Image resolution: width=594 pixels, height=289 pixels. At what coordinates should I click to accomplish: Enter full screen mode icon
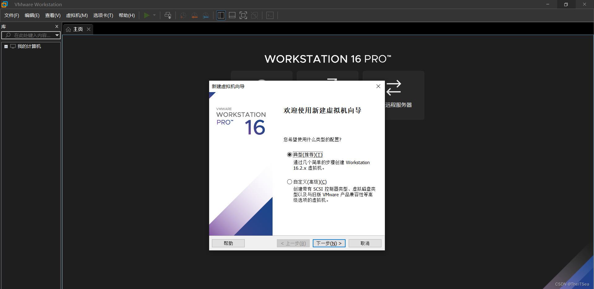(x=243, y=15)
